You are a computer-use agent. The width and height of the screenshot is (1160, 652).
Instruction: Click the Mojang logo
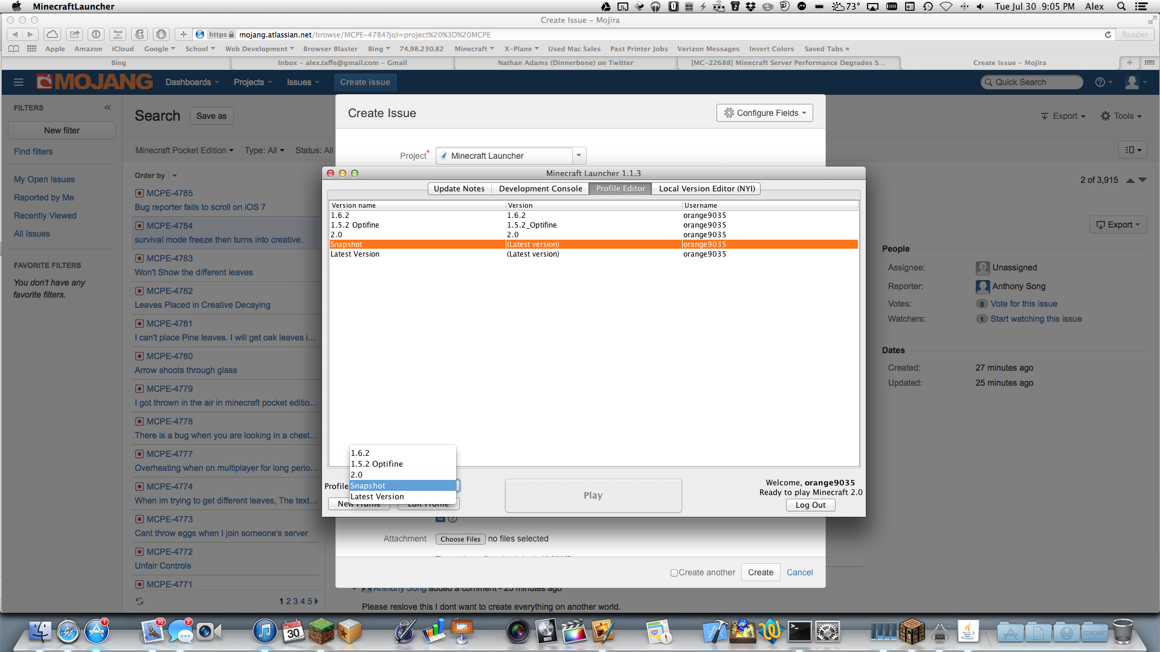(94, 82)
